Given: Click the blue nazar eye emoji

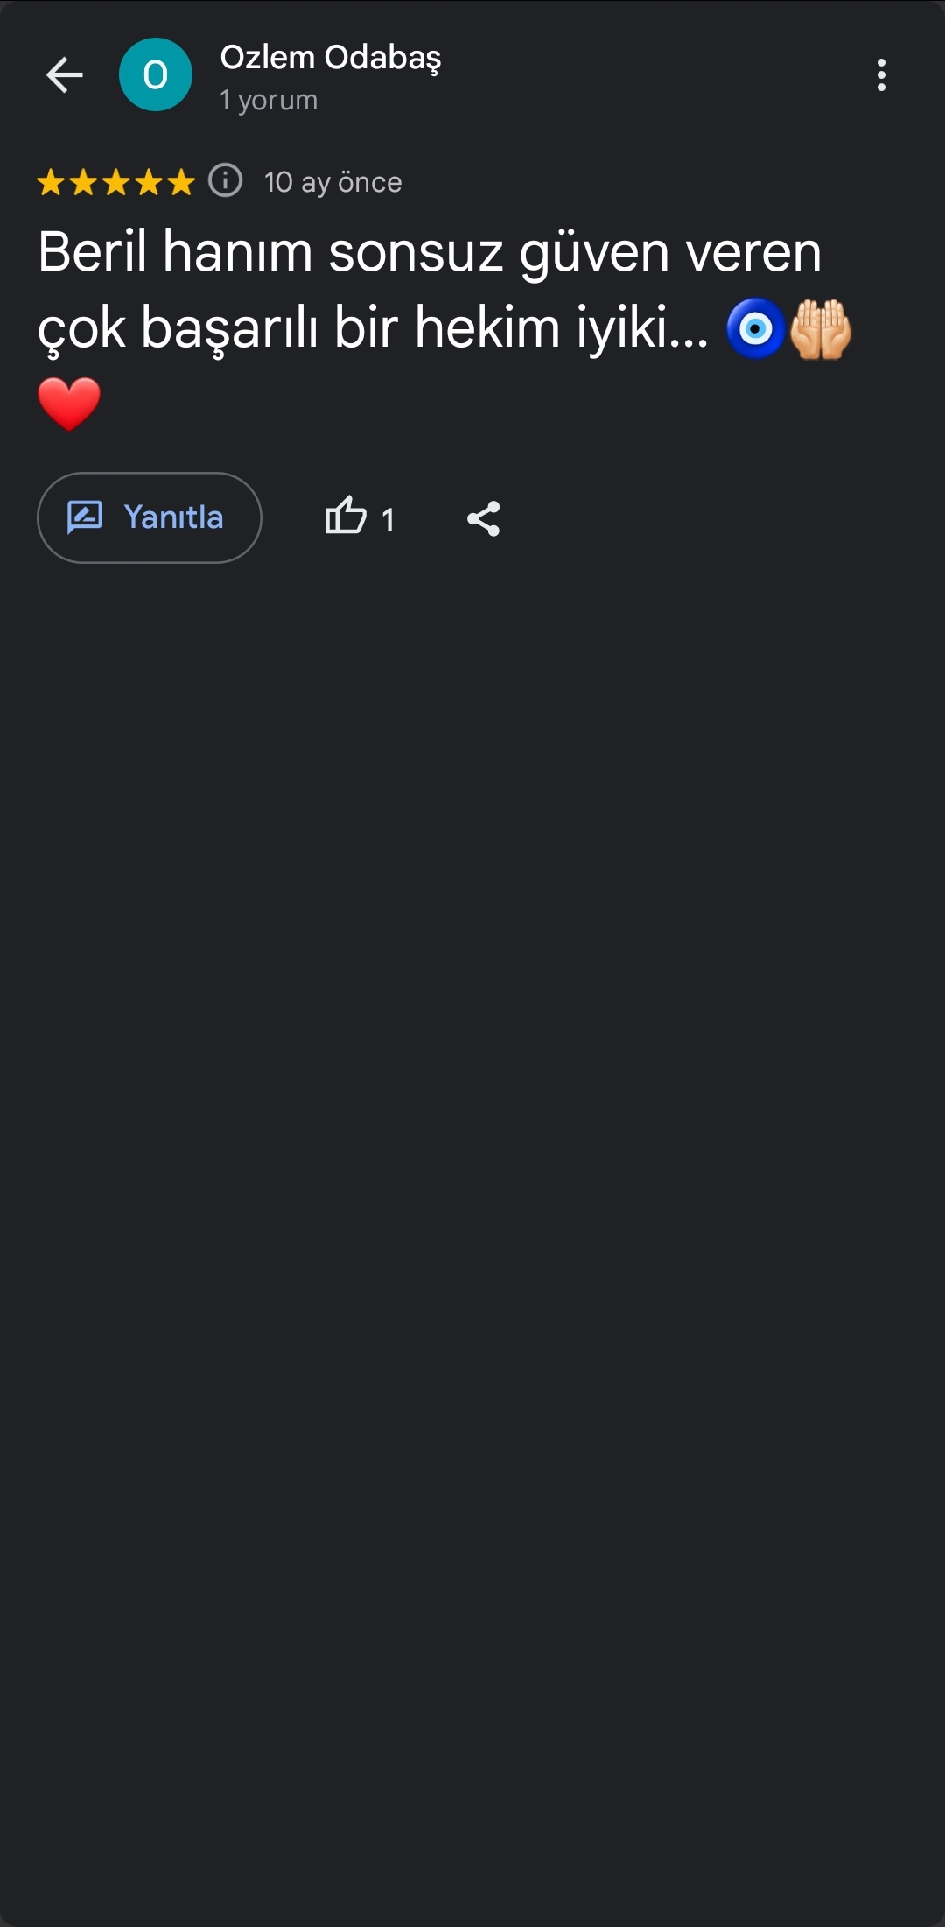Looking at the screenshot, I should coord(756,329).
